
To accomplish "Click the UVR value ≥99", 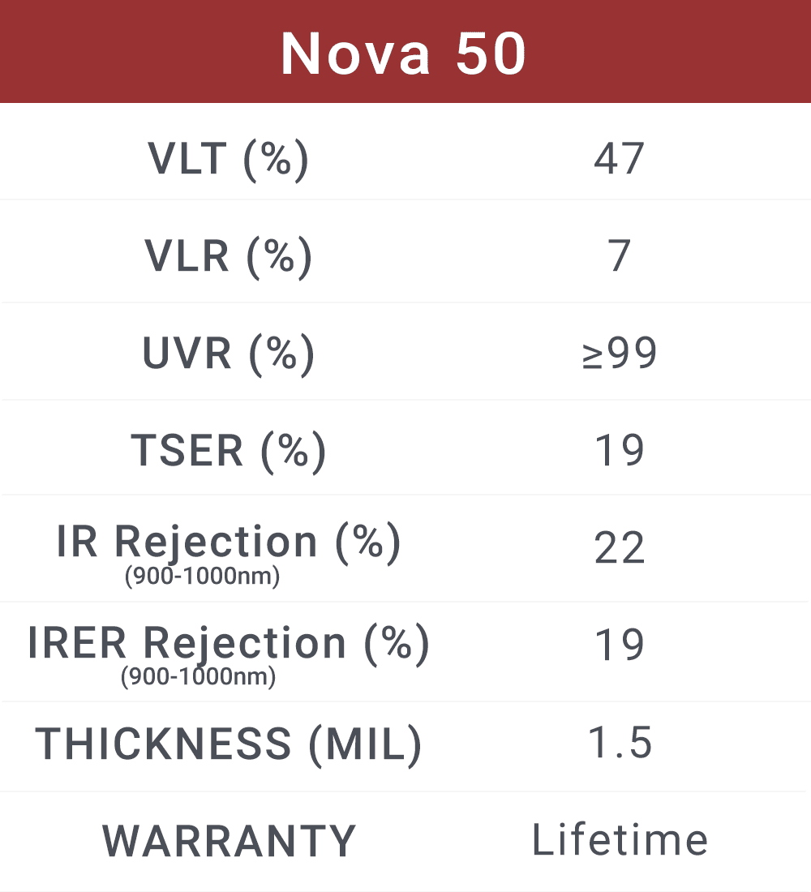I will coord(619,354).
